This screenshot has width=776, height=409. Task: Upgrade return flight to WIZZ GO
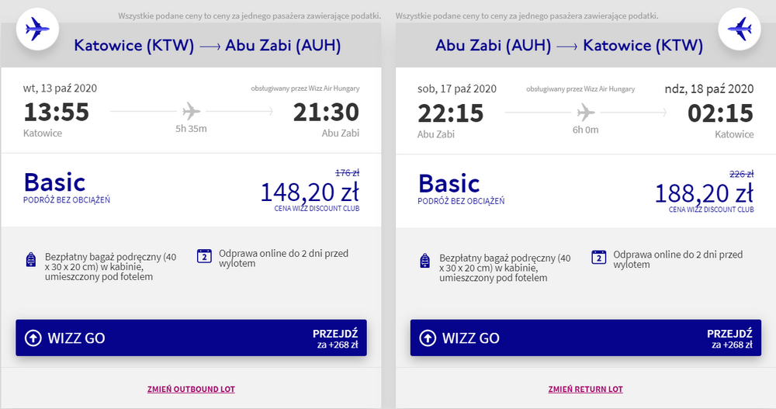pos(585,338)
